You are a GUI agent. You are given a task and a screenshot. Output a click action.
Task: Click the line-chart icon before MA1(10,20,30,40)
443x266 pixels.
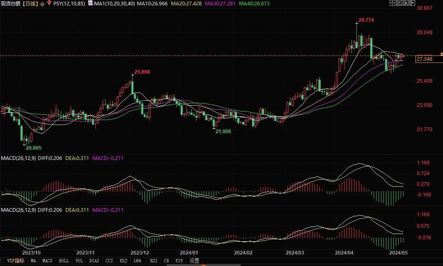pyautogui.click(x=90, y=3)
